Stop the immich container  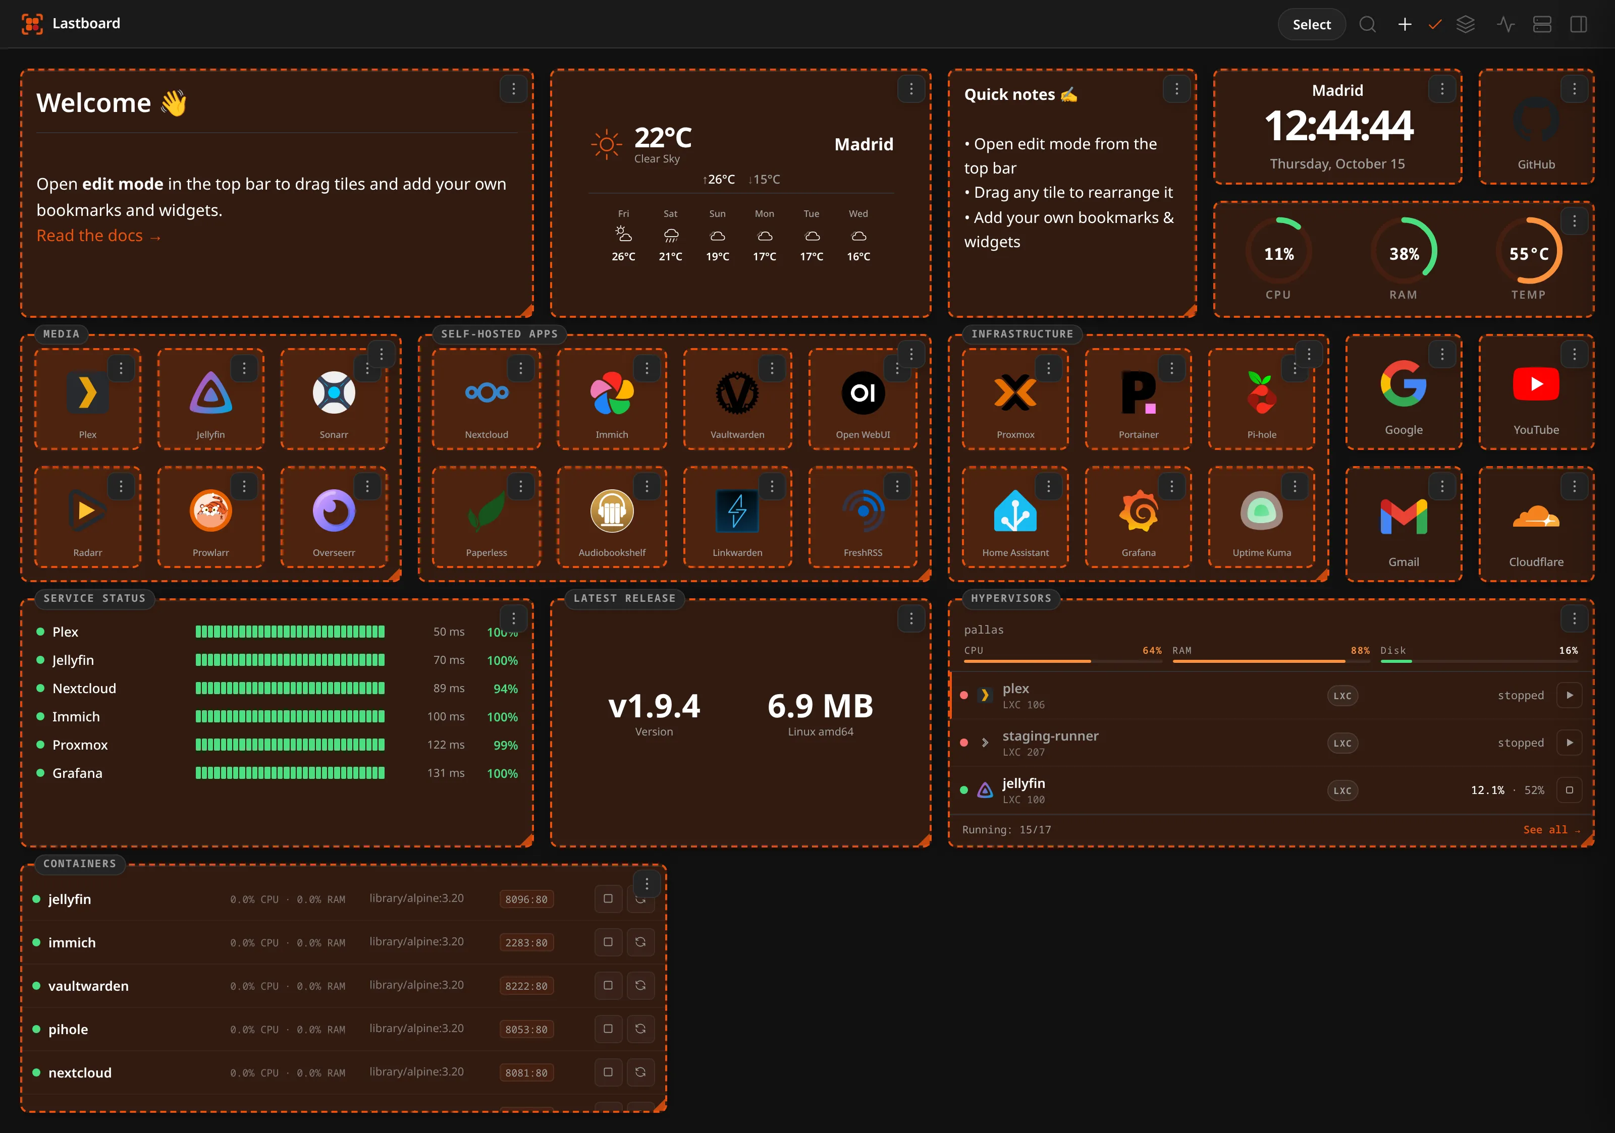coord(608,942)
